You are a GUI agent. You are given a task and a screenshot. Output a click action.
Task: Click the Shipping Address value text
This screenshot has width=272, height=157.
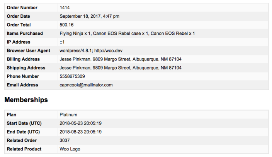121,68
